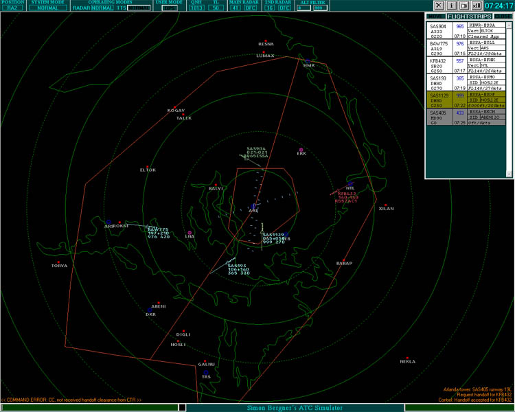The width and height of the screenshot is (515, 412).
Task: Click the TRS navaid symbol on map
Action: point(205,372)
